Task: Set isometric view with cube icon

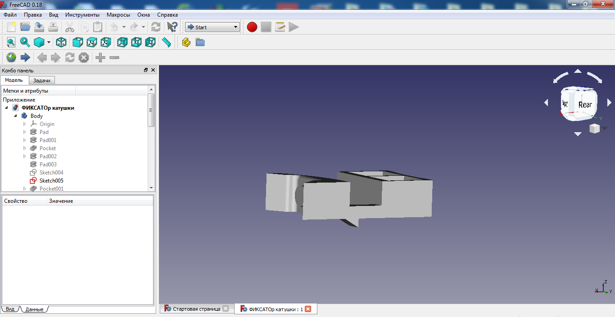Action: point(61,43)
